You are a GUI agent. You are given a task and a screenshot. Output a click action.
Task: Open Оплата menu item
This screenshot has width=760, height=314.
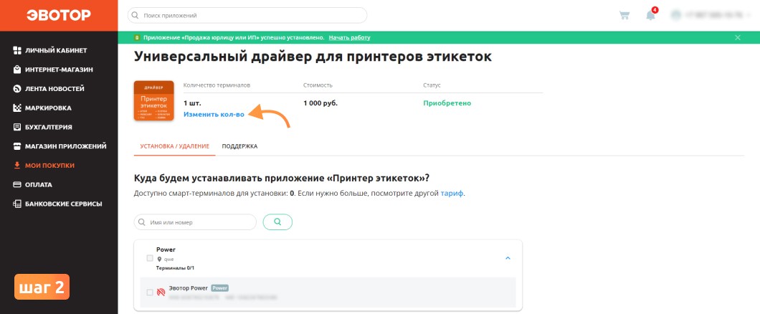pyautogui.click(x=39, y=185)
